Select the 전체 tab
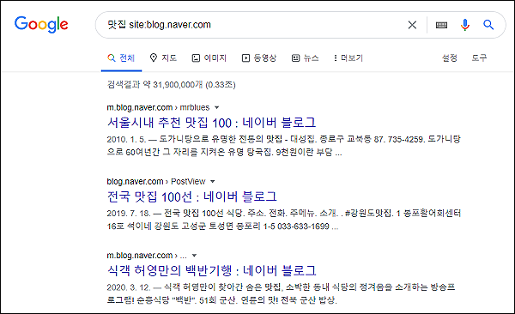Viewport: 515px width, 314px height. coord(121,58)
